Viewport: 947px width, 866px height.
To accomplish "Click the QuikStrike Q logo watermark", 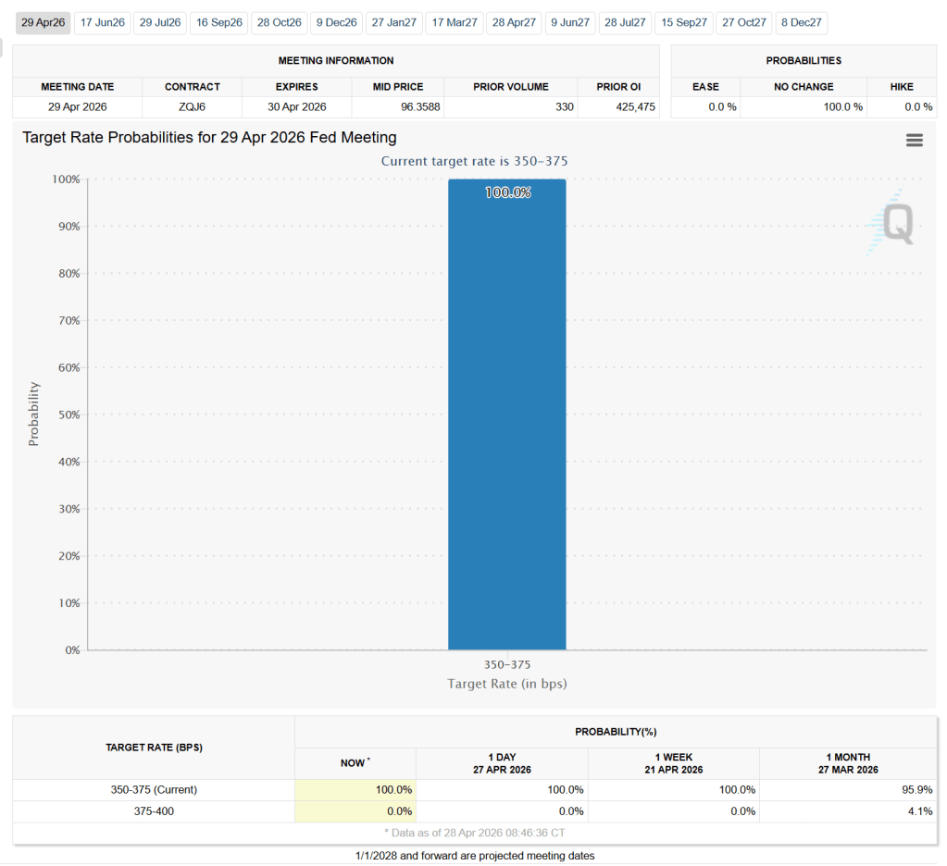I will coord(892,223).
